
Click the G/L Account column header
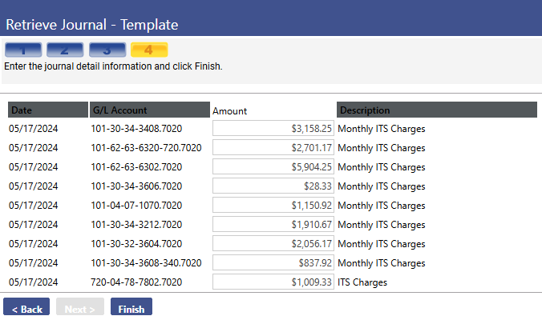point(150,110)
